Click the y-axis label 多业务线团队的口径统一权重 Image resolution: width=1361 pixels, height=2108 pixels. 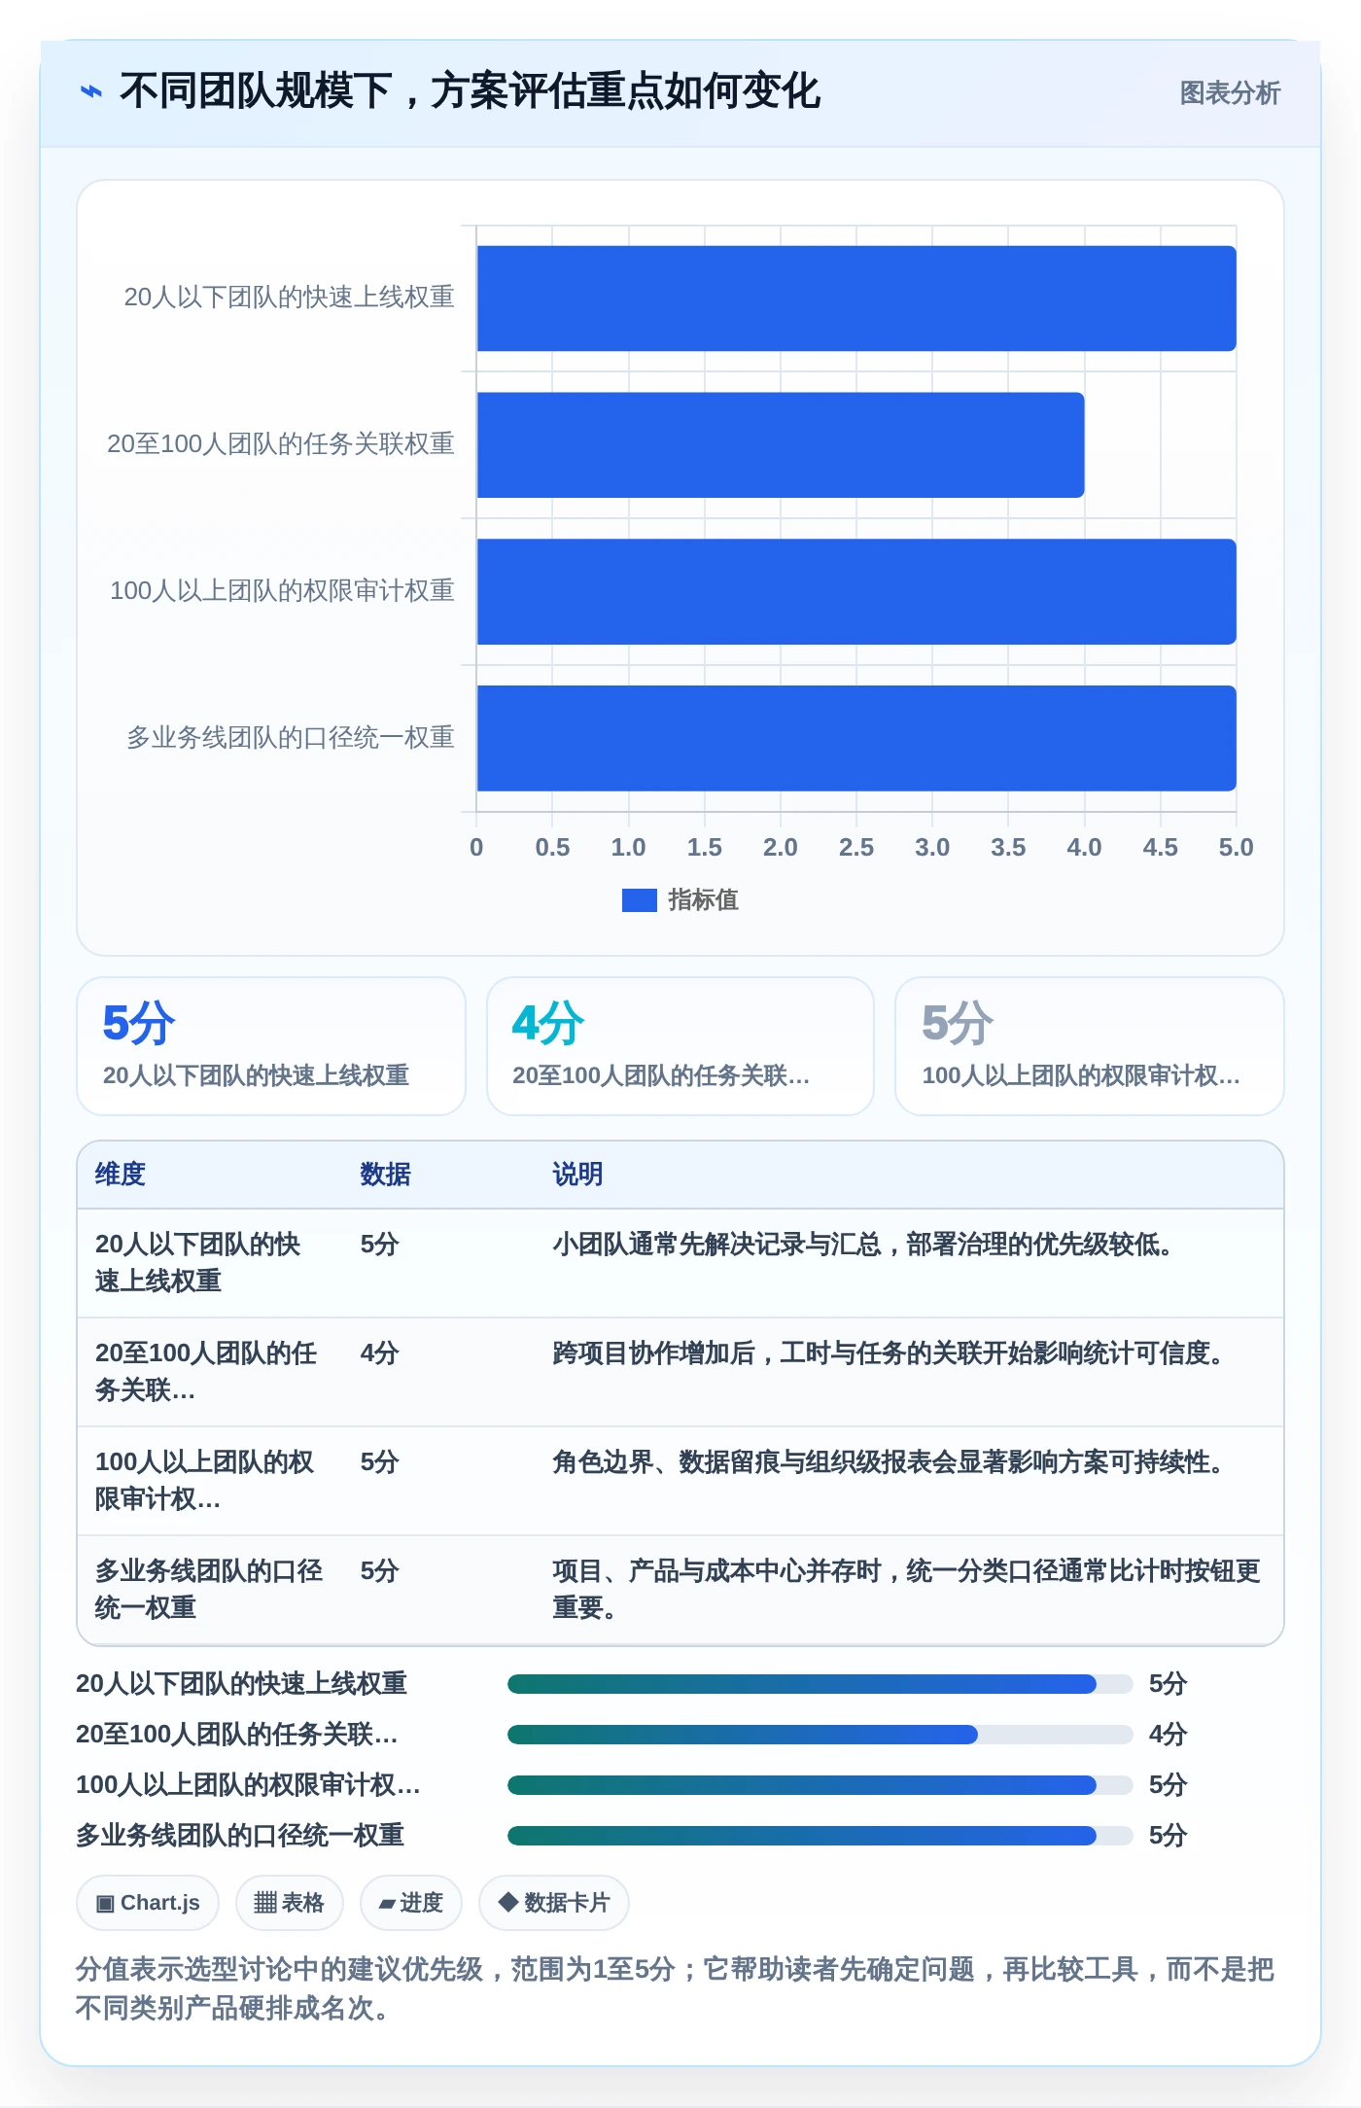tap(291, 738)
